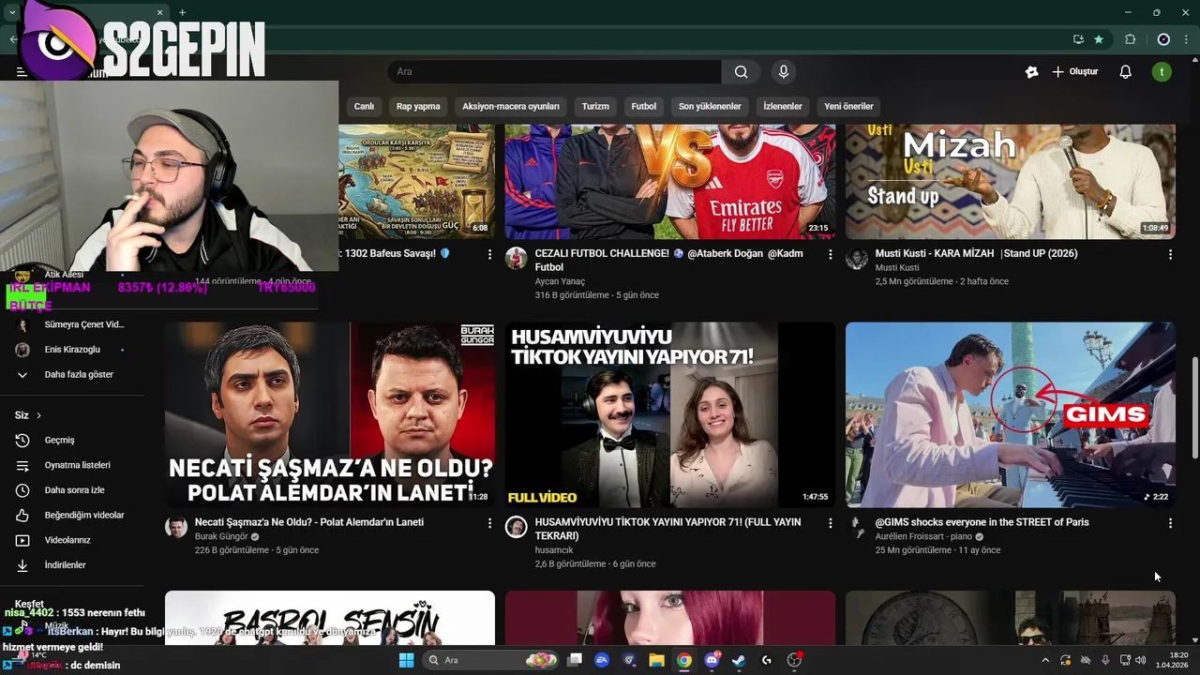
Task: Open more options for Necati Şaşmaz'a Ne Oldu video
Action: click(489, 523)
